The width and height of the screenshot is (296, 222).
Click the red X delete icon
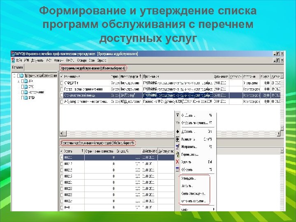point(178,162)
